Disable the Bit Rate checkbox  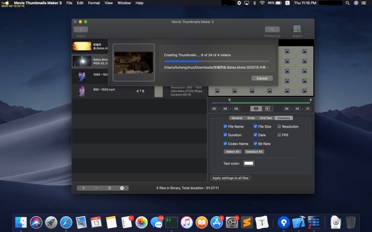pos(255,144)
